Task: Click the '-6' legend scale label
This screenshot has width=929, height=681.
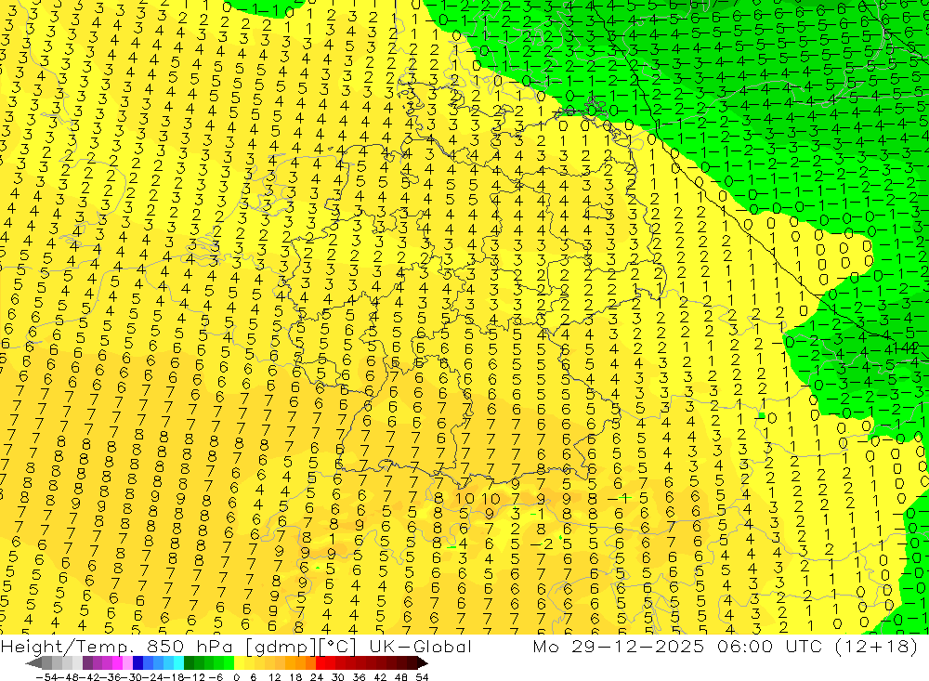Action: pos(216,677)
